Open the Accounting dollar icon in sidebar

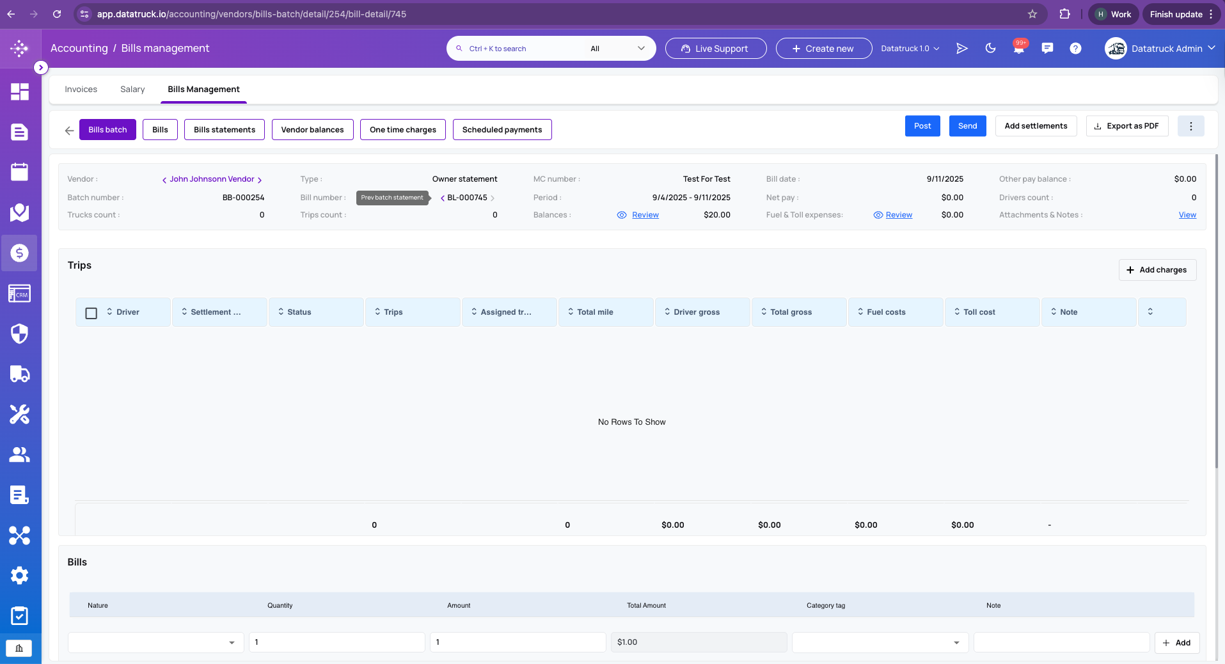[19, 253]
